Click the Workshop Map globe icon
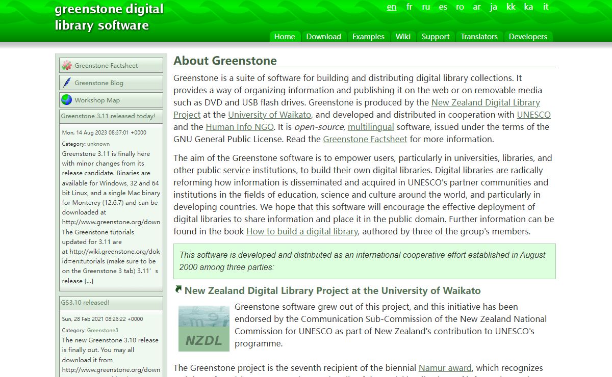This screenshot has height=377, width=612. point(67,100)
